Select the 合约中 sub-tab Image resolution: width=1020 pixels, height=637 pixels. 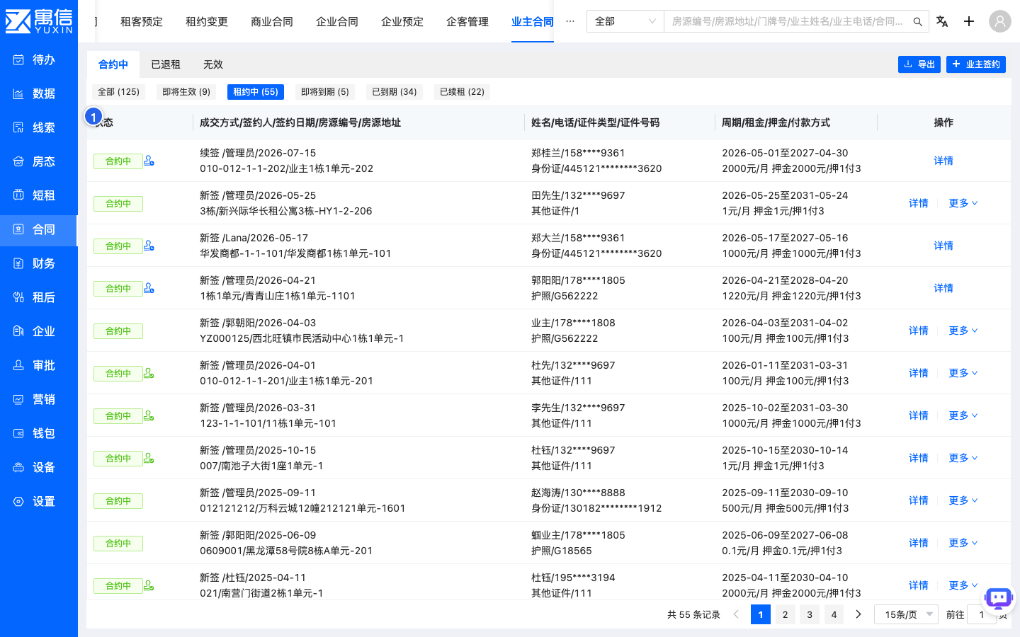[113, 64]
